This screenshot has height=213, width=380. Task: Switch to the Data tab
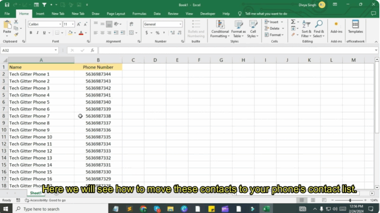click(x=157, y=14)
